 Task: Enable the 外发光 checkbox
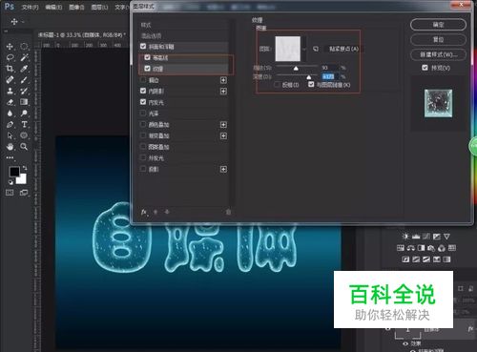click(143, 157)
